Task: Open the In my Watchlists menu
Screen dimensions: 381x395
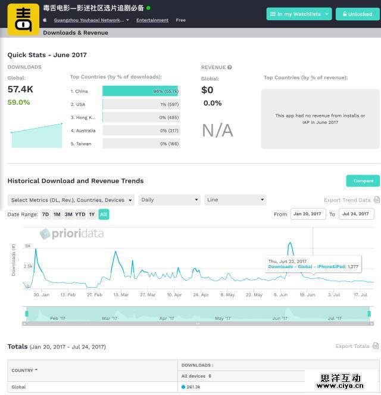Action: point(298,14)
